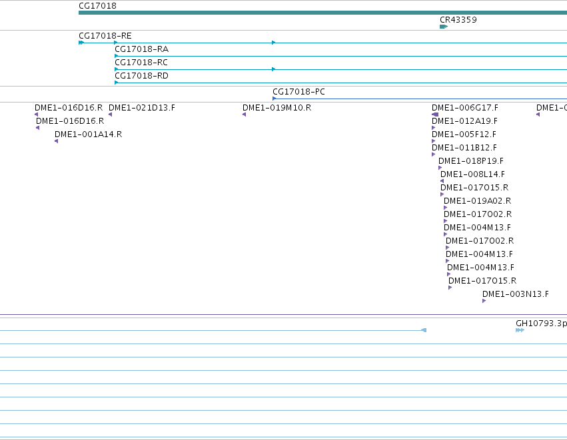
Task: Click the wide purple glyph under DME1-006G17.F
Action: tap(435, 114)
